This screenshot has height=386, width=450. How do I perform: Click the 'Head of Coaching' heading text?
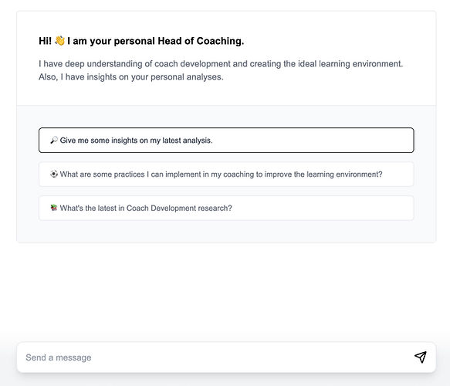click(x=201, y=41)
